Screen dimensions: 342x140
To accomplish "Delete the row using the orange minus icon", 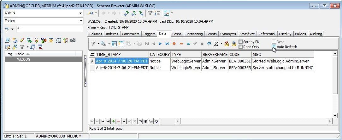I will (181, 44).
